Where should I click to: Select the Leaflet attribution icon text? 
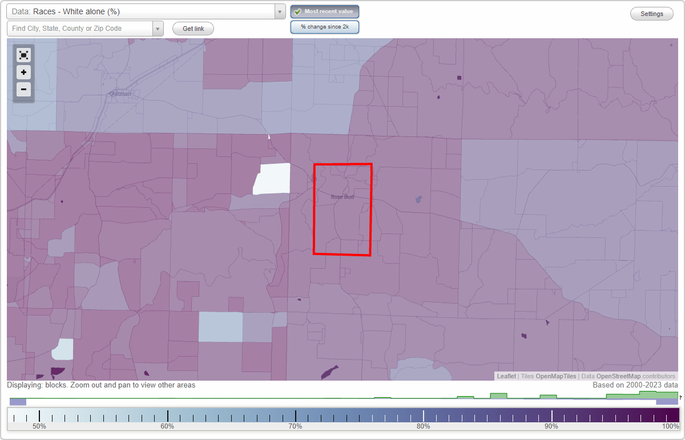pyautogui.click(x=506, y=376)
